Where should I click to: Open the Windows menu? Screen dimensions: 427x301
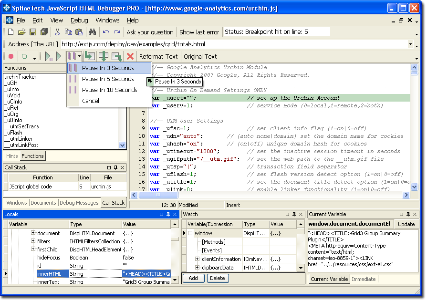point(107,21)
